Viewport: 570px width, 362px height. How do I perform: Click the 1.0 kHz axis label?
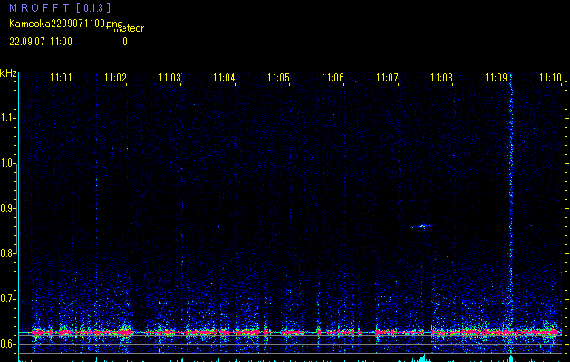(8, 164)
